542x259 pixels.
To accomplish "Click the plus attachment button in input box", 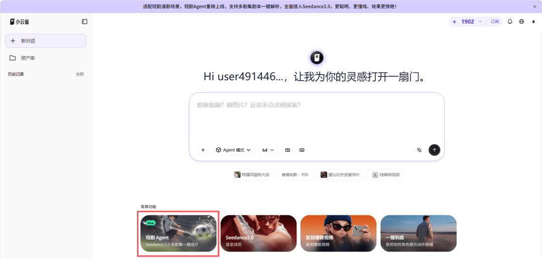I will [203, 150].
